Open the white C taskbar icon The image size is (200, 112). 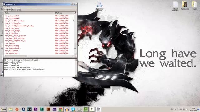tap(92, 109)
